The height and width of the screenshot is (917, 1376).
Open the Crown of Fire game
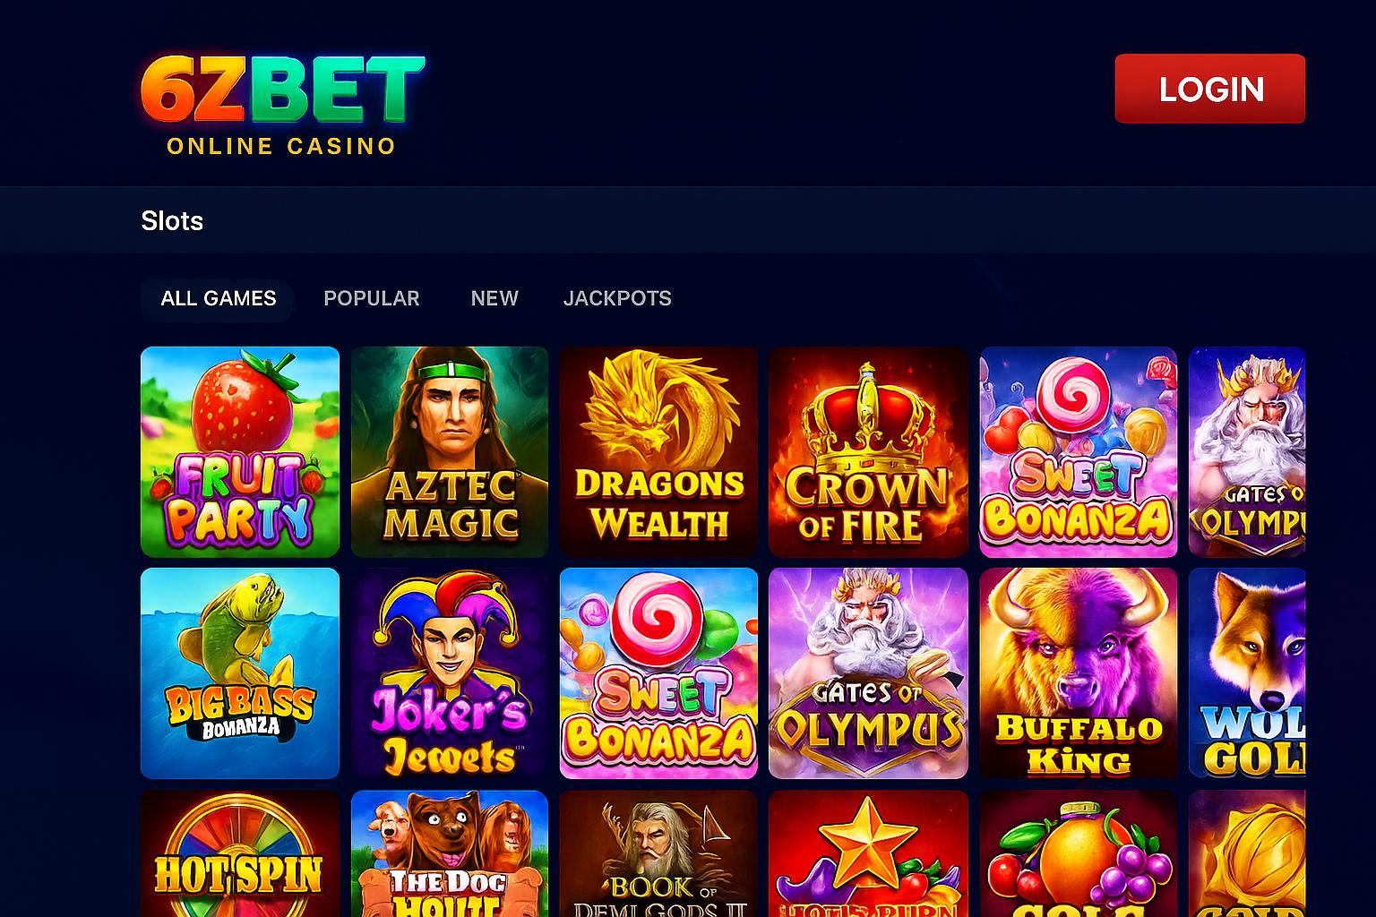tap(868, 451)
